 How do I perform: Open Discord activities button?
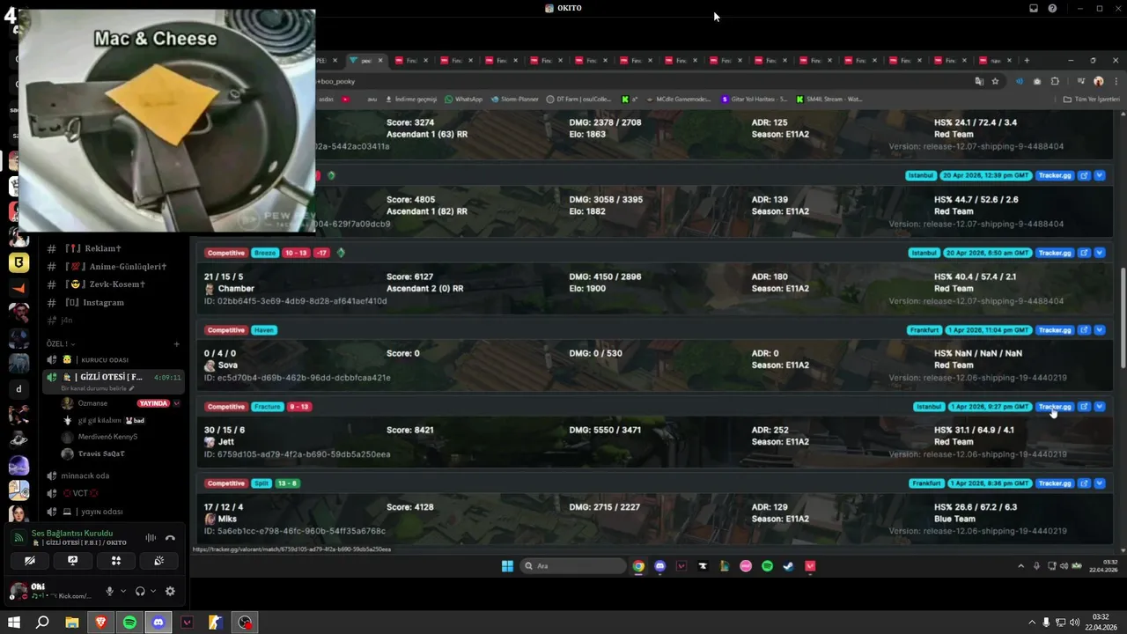(x=115, y=560)
